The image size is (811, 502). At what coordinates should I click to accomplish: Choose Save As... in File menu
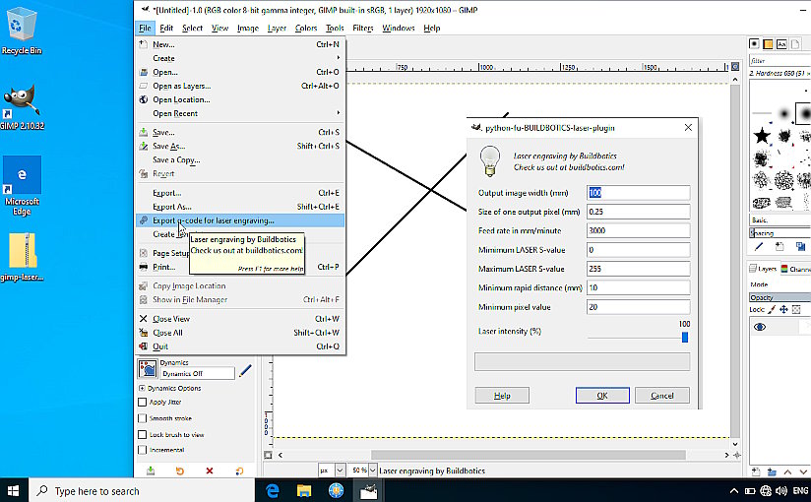click(240, 146)
